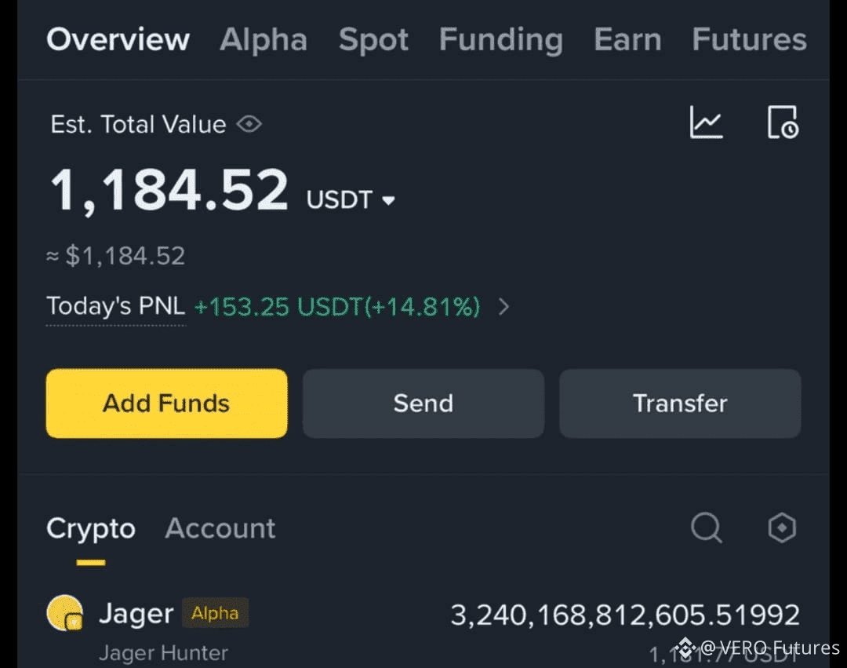The height and width of the screenshot is (668, 847).
Task: Open Today's PNL details arrow
Action: point(504,307)
